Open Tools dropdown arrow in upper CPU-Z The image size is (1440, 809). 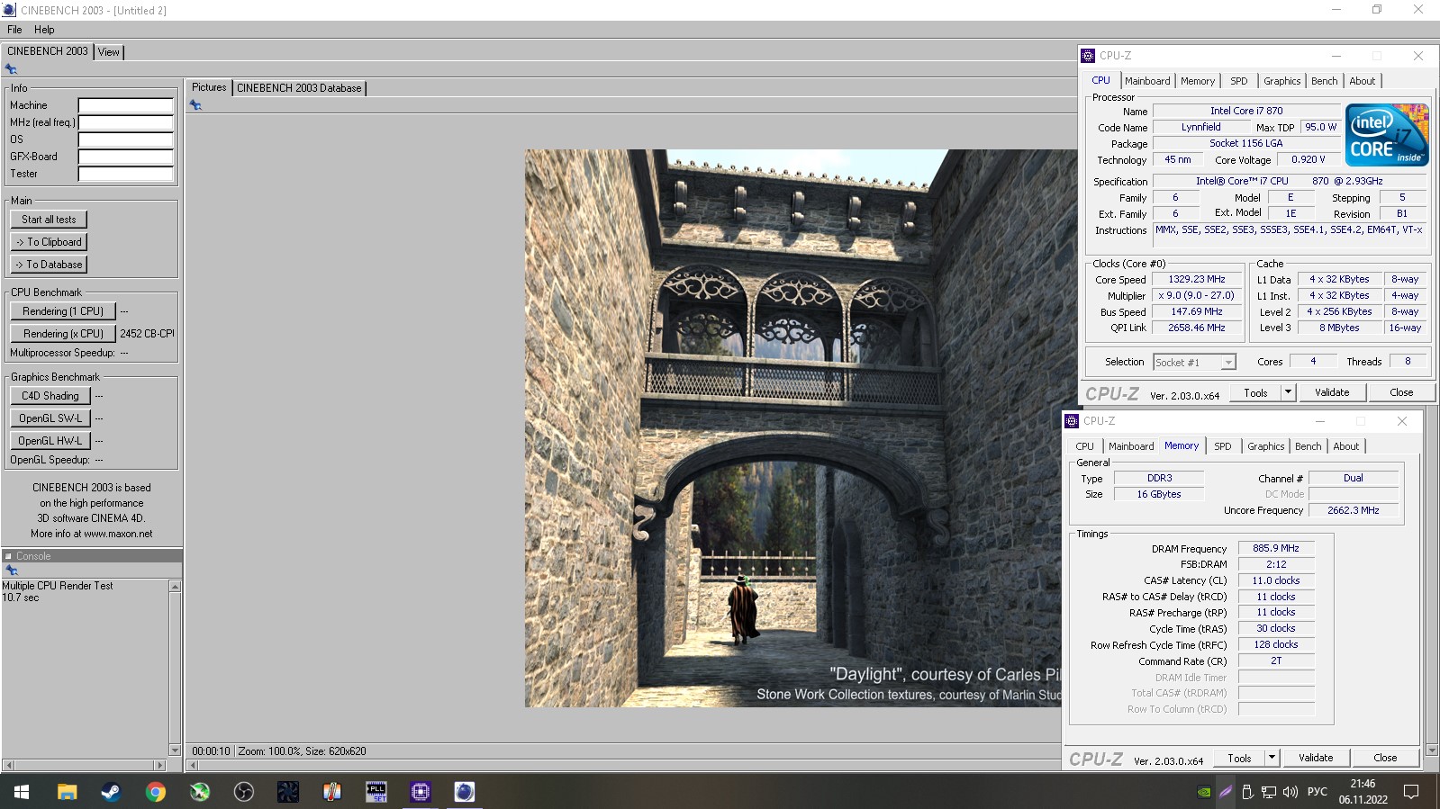(1288, 392)
